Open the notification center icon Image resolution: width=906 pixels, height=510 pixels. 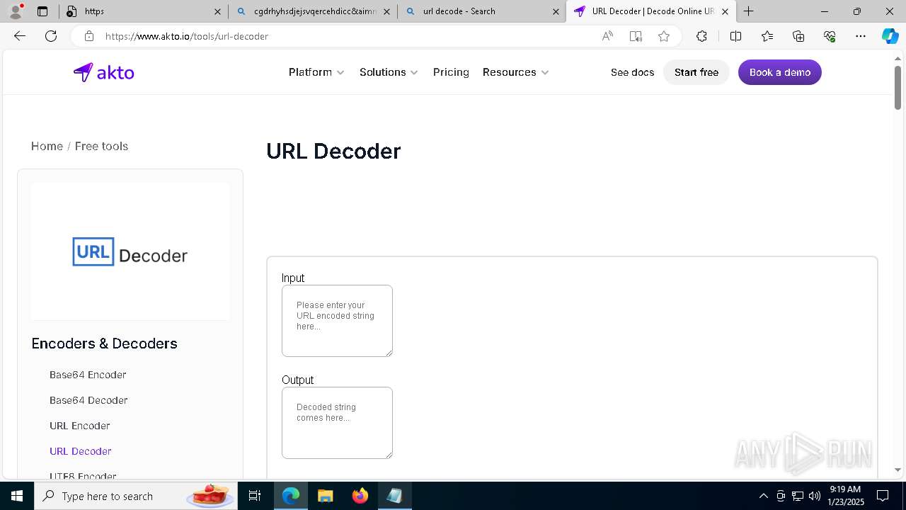pyautogui.click(x=883, y=496)
